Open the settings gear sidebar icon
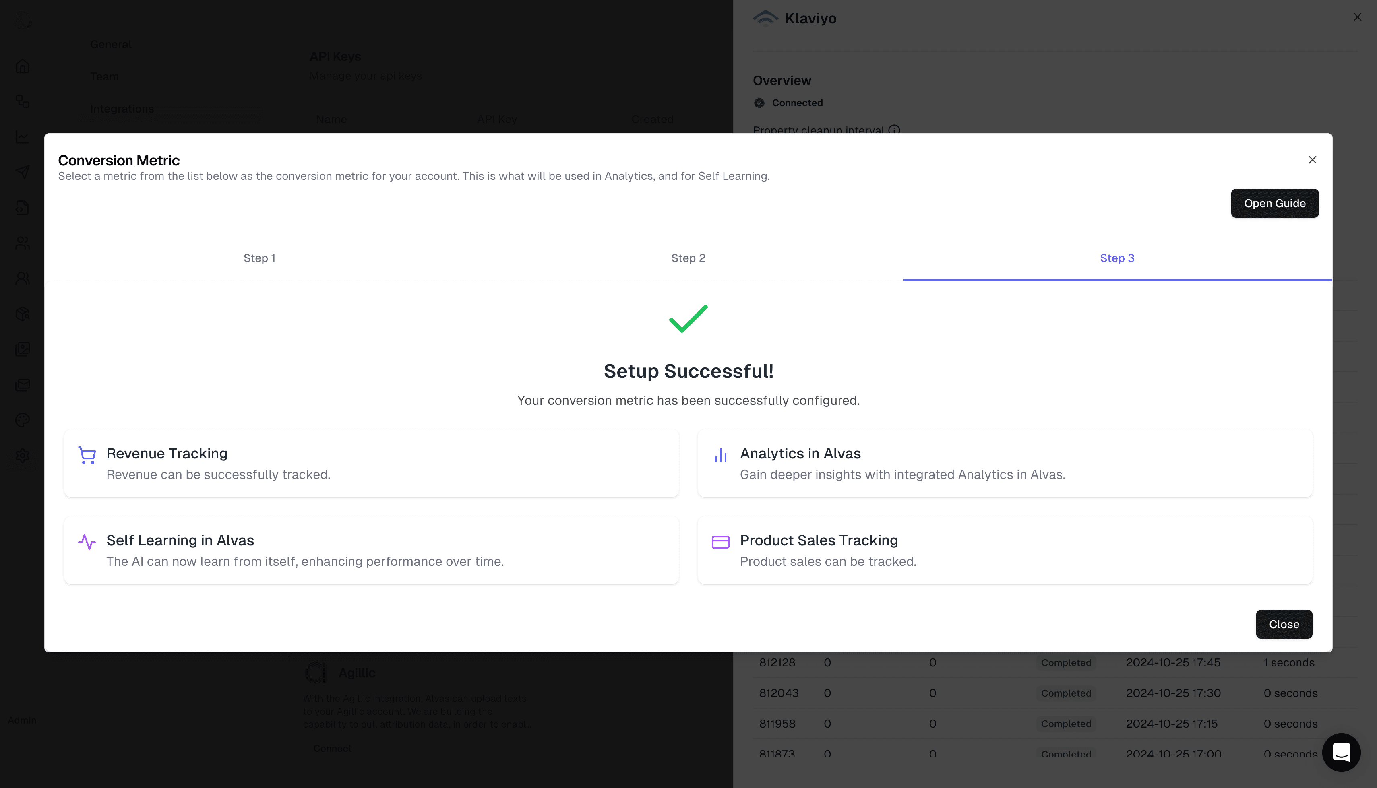Screen dimensions: 1377x788 (22, 455)
